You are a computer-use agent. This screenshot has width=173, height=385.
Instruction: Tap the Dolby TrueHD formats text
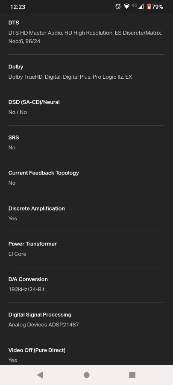tap(70, 77)
